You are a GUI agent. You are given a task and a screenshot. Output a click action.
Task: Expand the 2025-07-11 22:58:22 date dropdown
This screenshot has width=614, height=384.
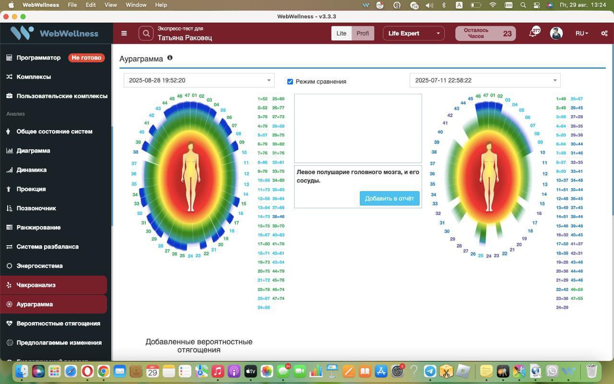[x=484, y=80]
